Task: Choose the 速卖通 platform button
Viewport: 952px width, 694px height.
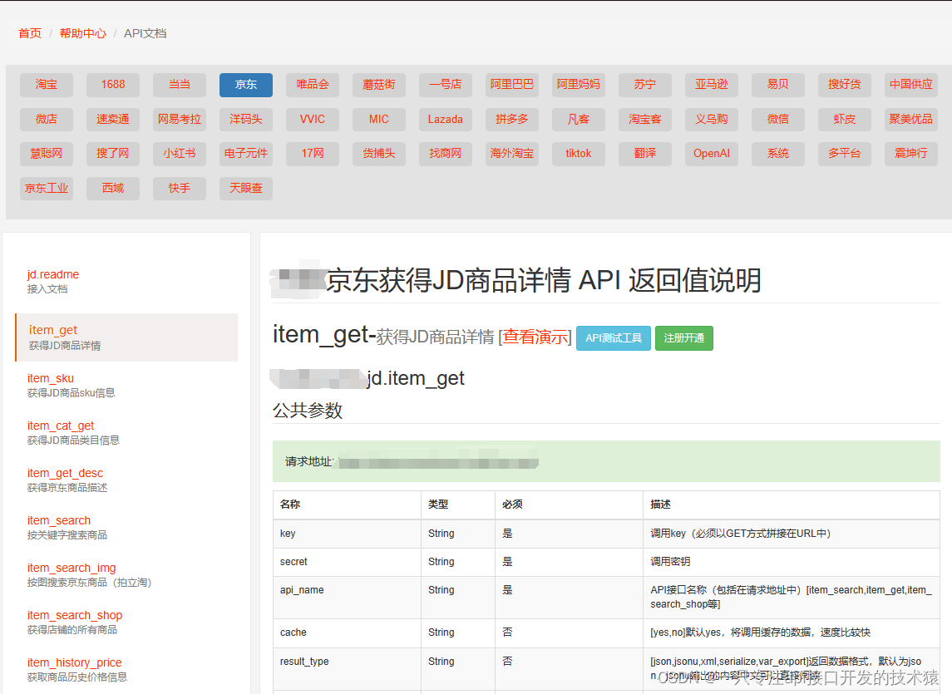Action: point(113,120)
